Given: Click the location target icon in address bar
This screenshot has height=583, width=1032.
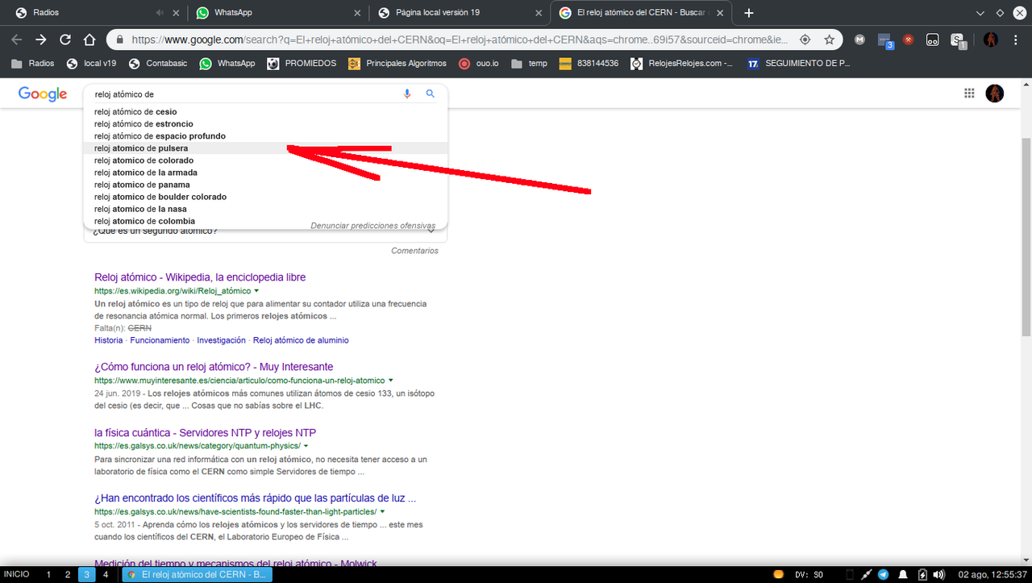Looking at the screenshot, I should [805, 40].
